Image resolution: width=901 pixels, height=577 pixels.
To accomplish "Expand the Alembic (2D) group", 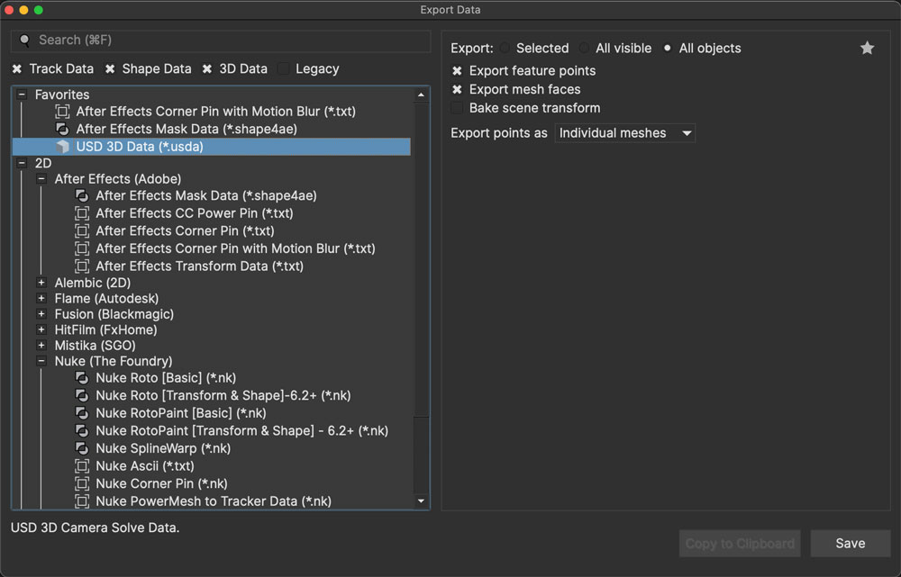I will (x=41, y=283).
